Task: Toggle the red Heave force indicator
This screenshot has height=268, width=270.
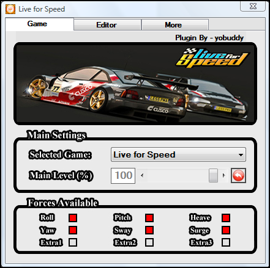Action: point(226,218)
